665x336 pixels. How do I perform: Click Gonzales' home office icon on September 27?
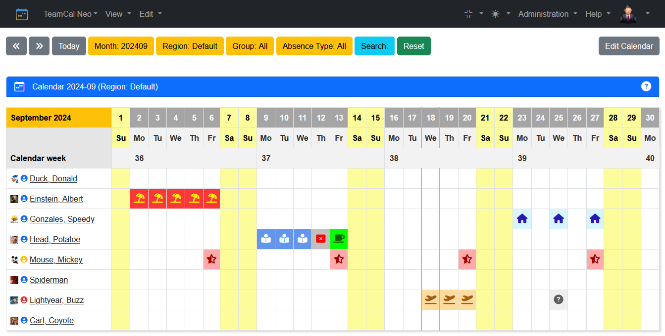[595, 219]
